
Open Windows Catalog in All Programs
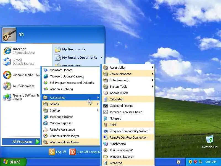click(71, 89)
